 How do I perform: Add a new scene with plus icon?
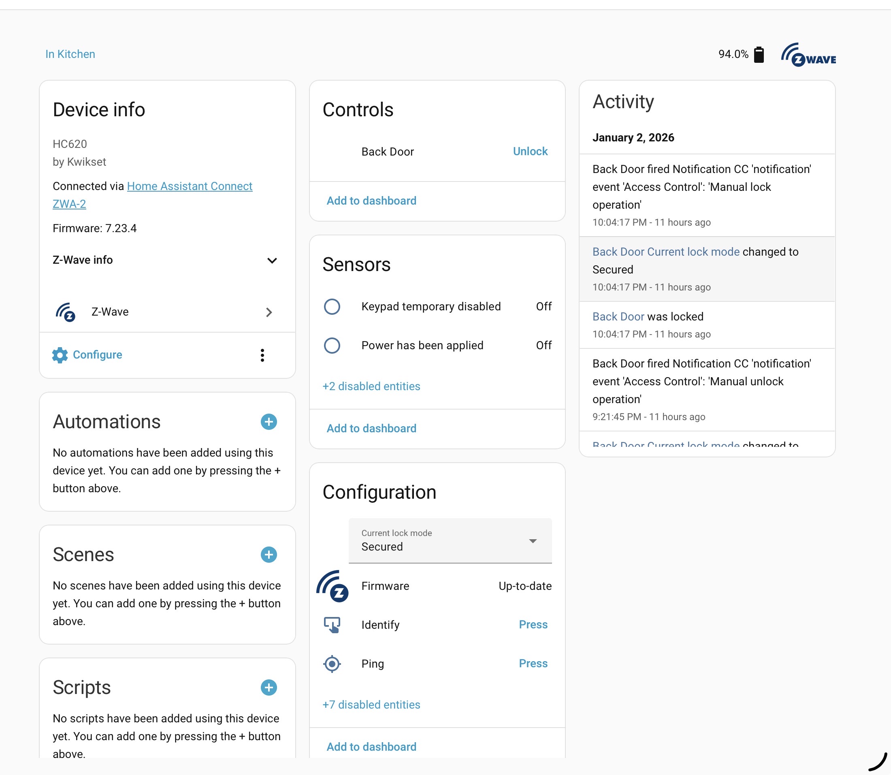[269, 555]
